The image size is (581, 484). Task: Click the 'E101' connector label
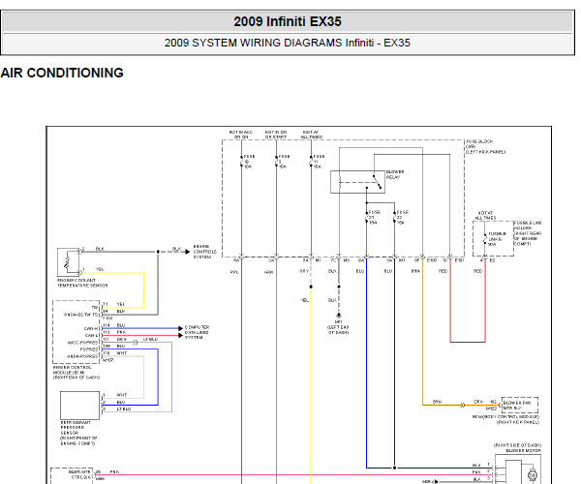(459, 260)
